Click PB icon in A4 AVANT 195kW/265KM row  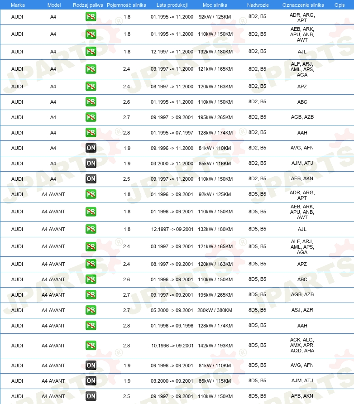click(91, 295)
